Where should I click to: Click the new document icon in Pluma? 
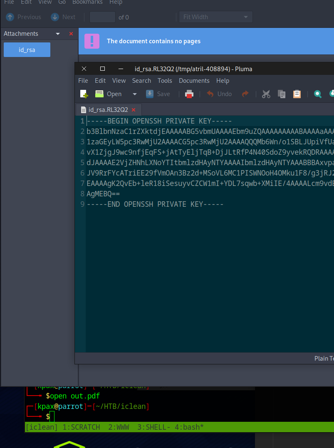84,94
